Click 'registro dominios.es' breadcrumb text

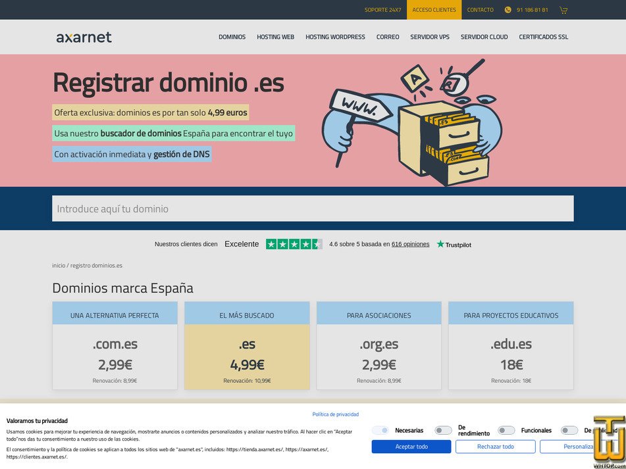click(96, 266)
